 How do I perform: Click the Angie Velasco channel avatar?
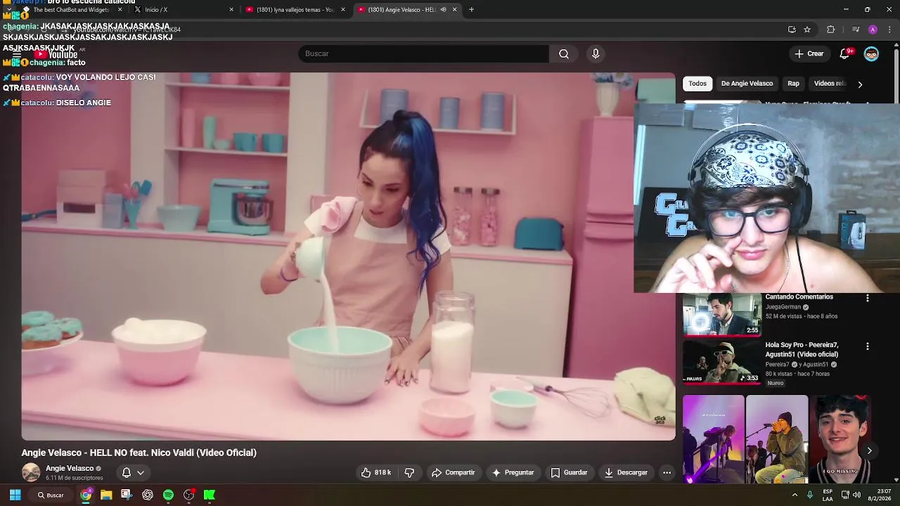tap(31, 473)
